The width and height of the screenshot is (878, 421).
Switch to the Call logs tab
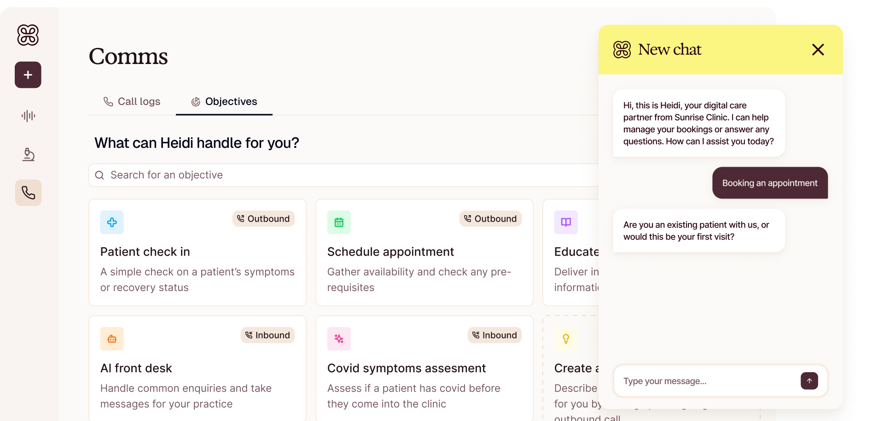(132, 101)
